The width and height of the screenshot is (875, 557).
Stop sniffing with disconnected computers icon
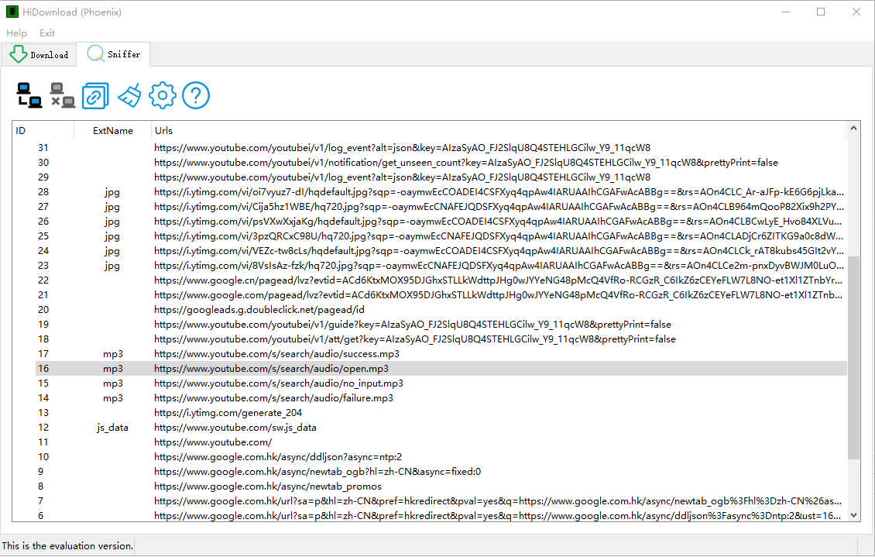(63, 95)
